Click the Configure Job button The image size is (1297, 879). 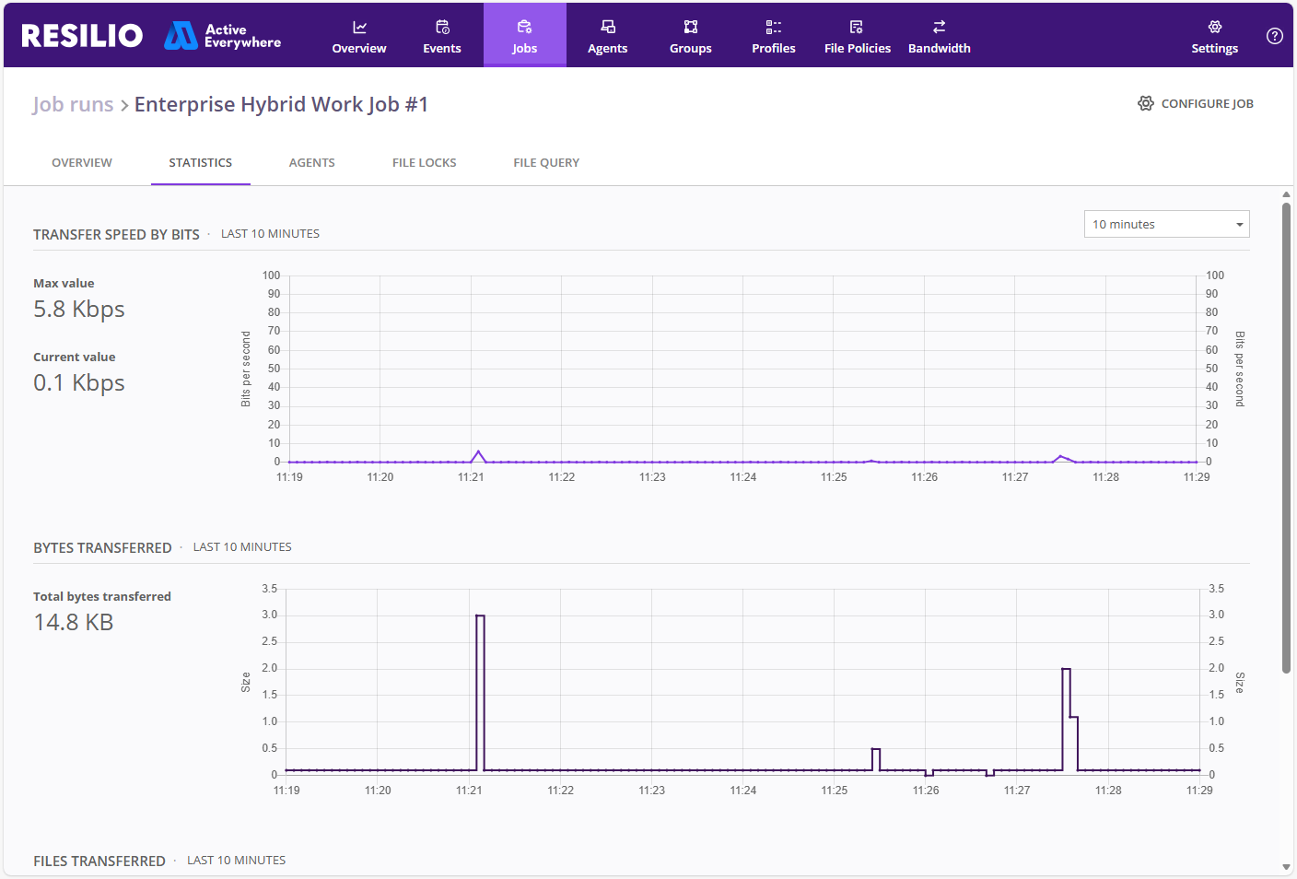click(x=1196, y=103)
